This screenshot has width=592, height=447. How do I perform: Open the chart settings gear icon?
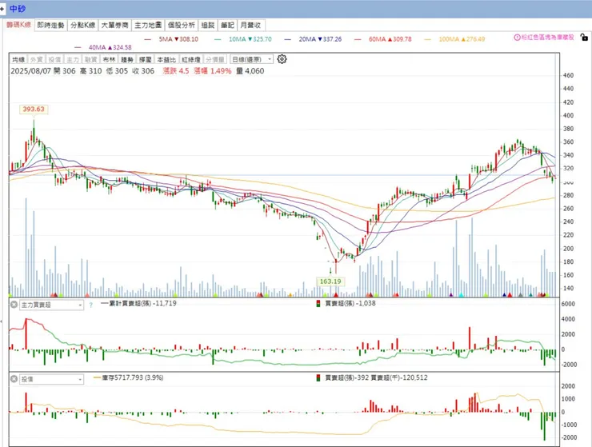(x=282, y=59)
